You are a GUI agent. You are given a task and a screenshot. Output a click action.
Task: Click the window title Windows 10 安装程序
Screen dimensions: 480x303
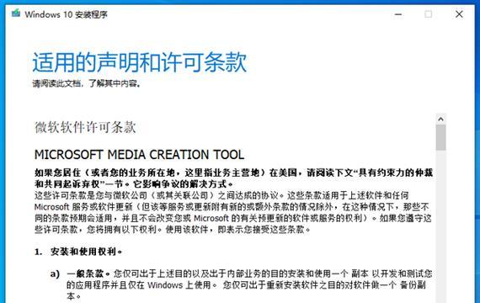(67, 14)
